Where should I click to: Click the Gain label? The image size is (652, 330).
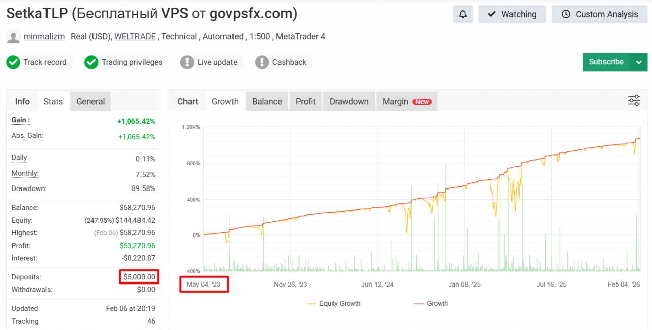(x=21, y=120)
